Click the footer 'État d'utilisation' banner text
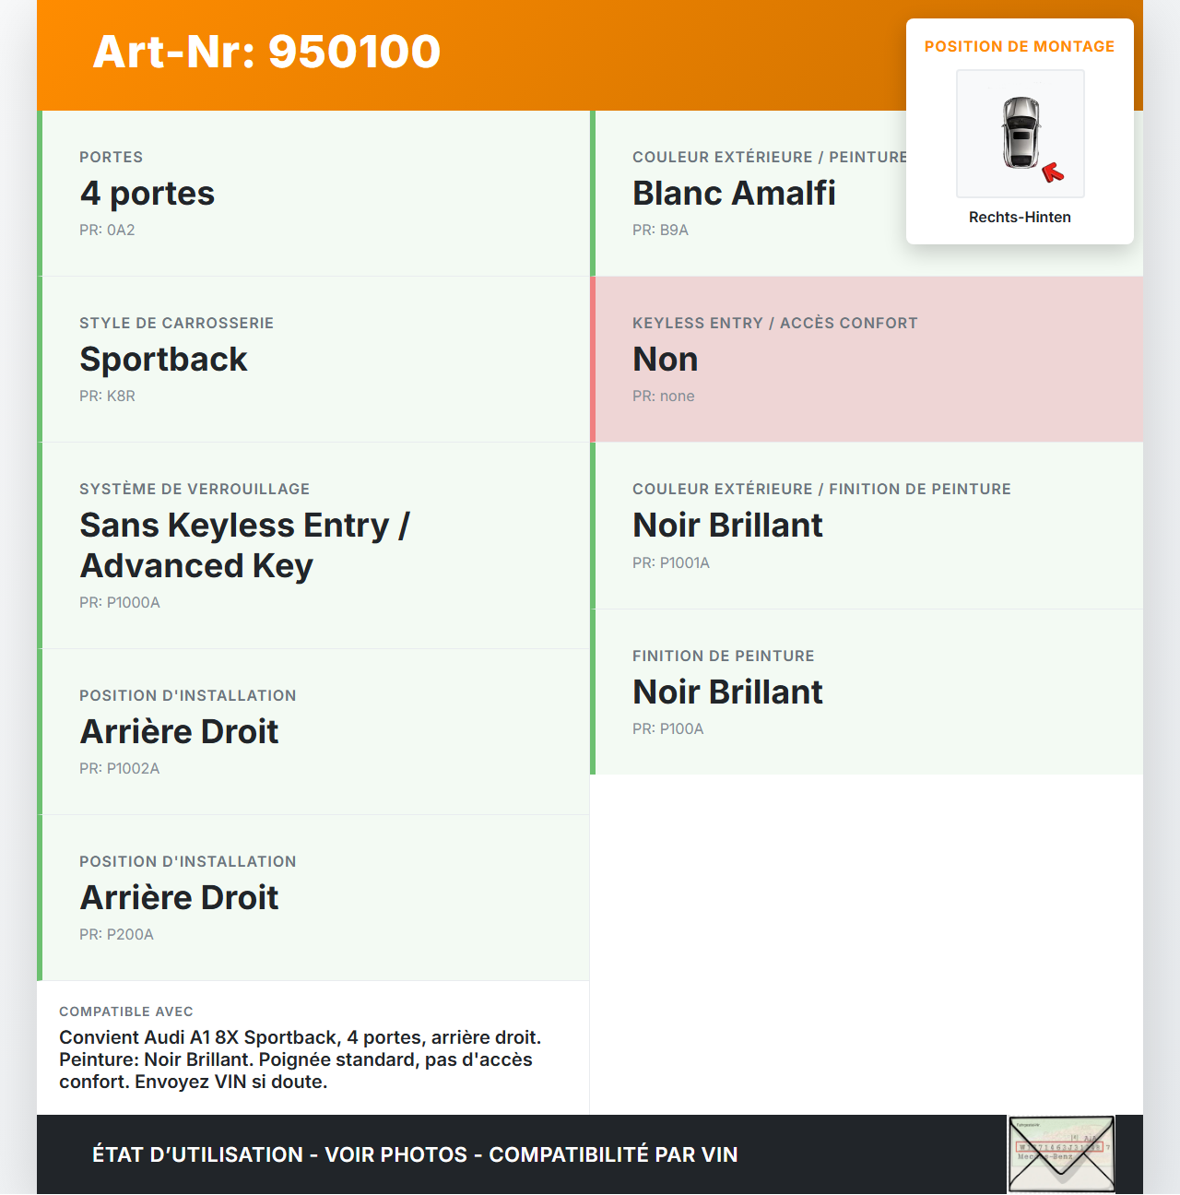Image resolution: width=1180 pixels, height=1195 pixels. tap(415, 1154)
